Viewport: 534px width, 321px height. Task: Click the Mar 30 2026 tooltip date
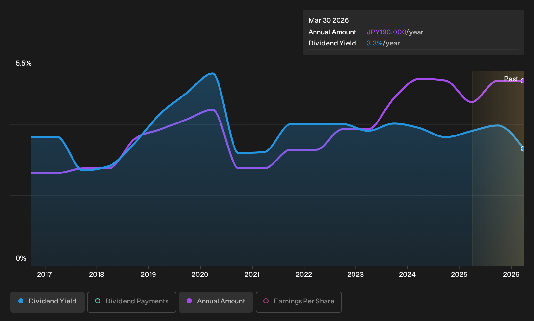[x=328, y=20]
